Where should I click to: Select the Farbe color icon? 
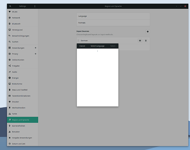(x=10, y=114)
